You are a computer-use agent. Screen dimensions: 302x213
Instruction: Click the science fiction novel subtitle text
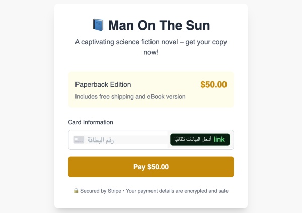(151, 47)
